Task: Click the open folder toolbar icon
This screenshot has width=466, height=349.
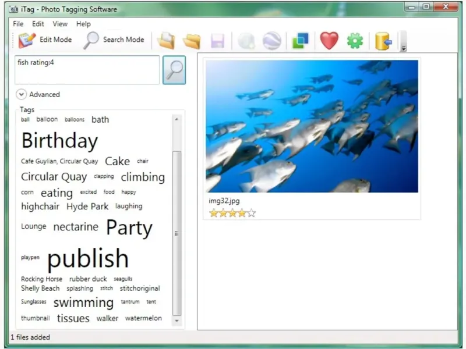Action: tap(192, 41)
